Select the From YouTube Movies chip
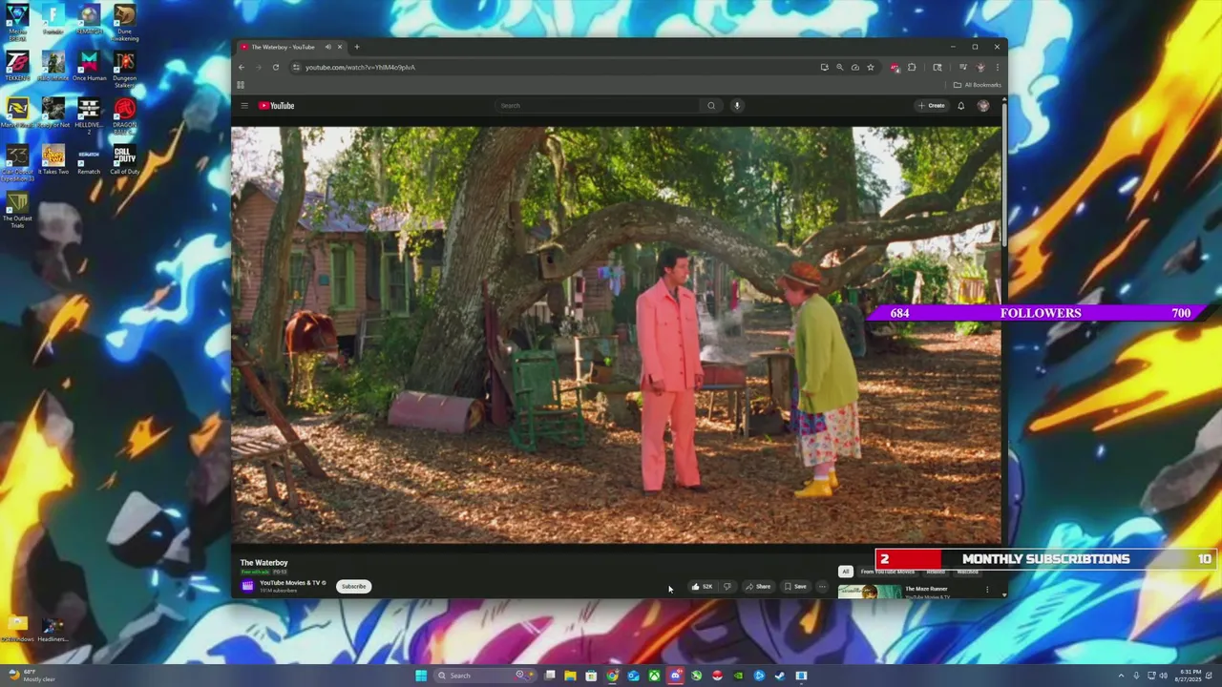Viewport: 1222px width, 687px height. pos(888,572)
